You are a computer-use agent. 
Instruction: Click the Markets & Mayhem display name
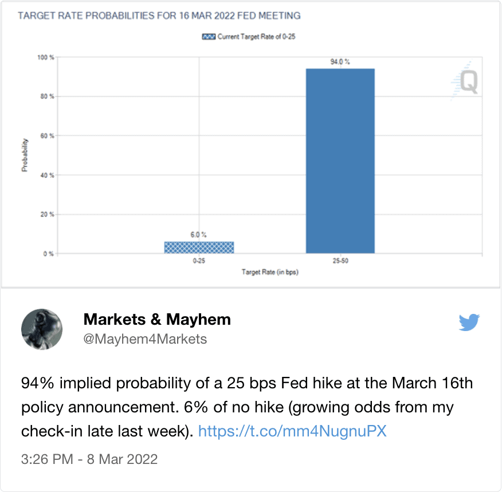(157, 319)
